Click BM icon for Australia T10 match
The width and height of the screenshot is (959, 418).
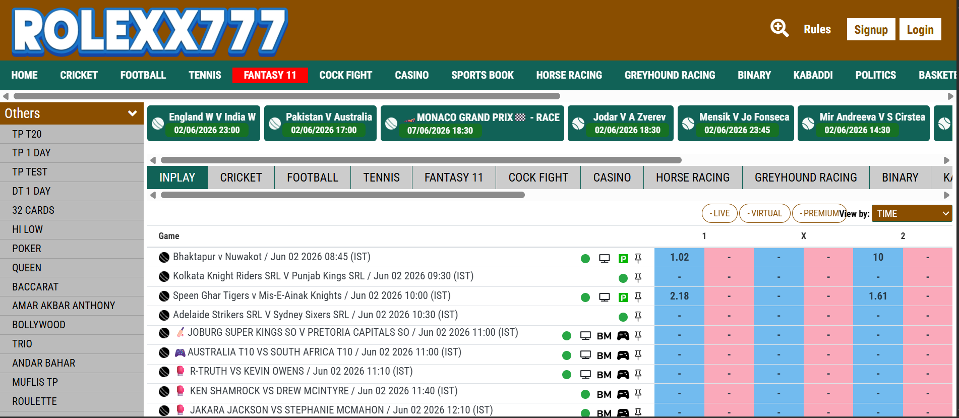604,355
